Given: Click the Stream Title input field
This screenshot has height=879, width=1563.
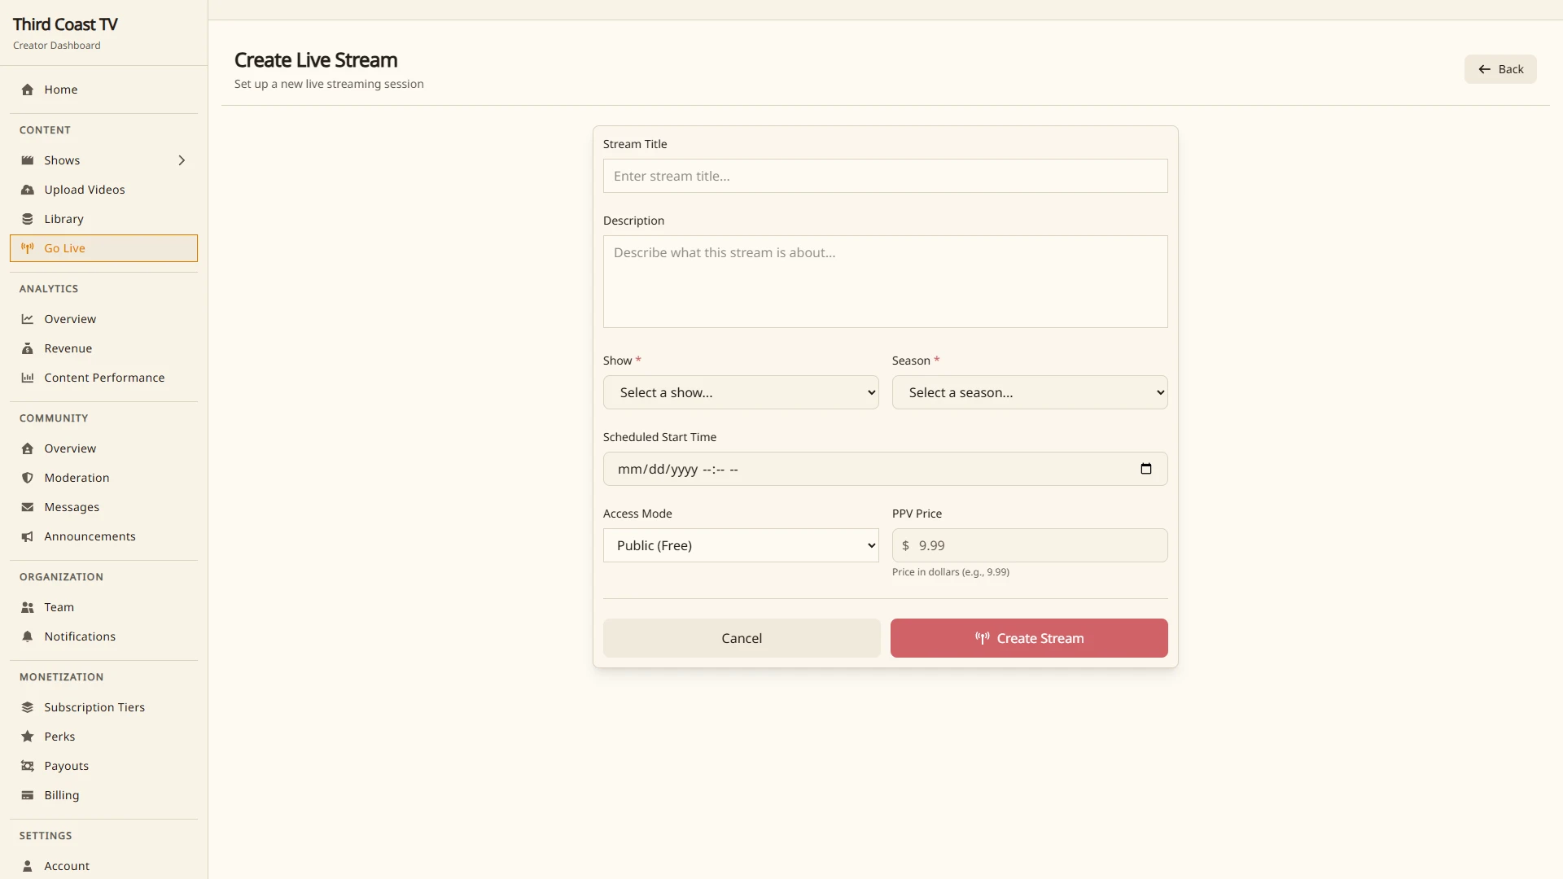Looking at the screenshot, I should (886, 176).
